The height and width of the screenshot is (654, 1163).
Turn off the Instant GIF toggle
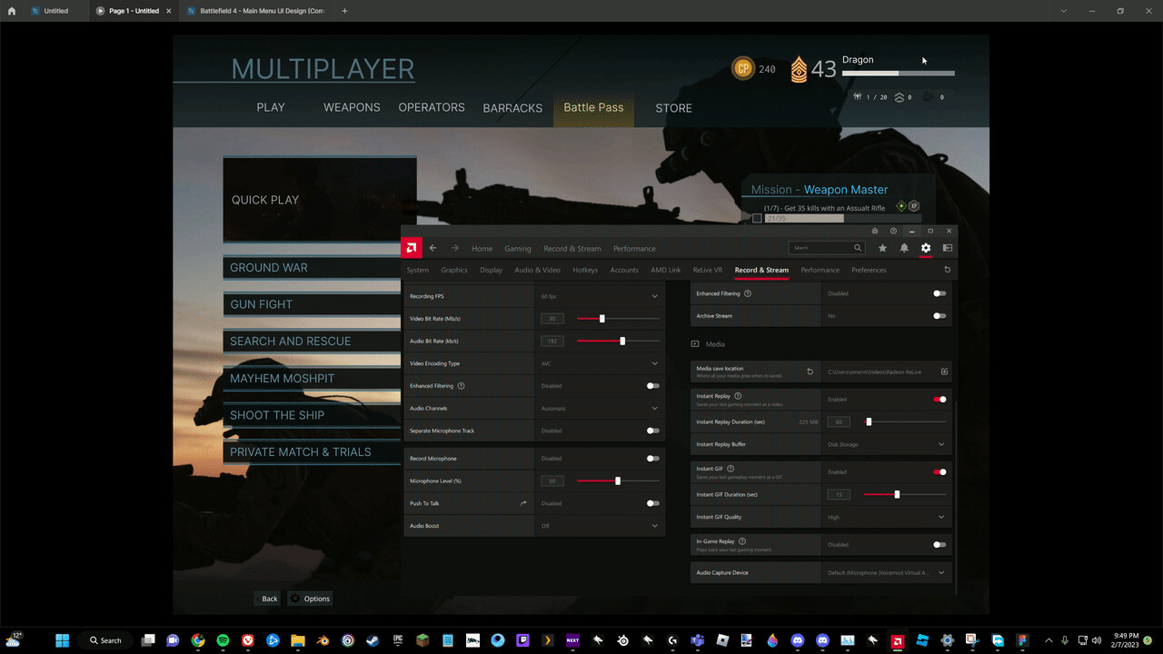[940, 471]
